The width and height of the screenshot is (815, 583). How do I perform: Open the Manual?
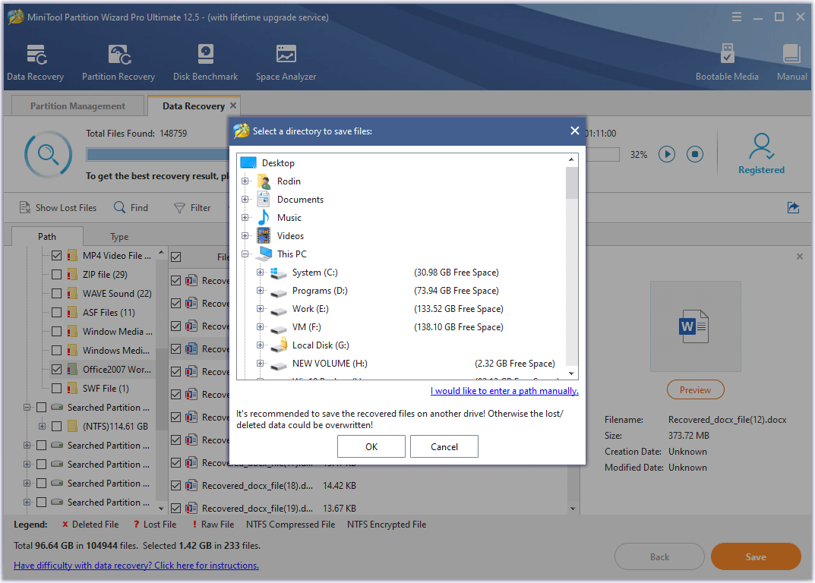coord(791,62)
